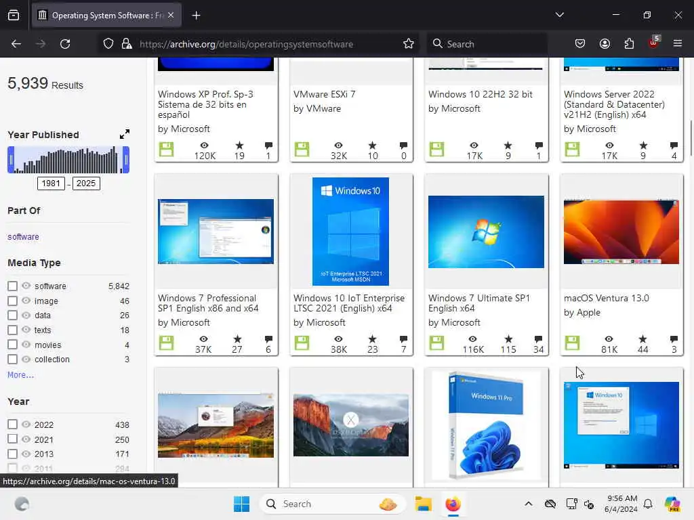Viewport: 694px width, 520px height.
Task: Check the movies media type box
Action: (x=12, y=345)
